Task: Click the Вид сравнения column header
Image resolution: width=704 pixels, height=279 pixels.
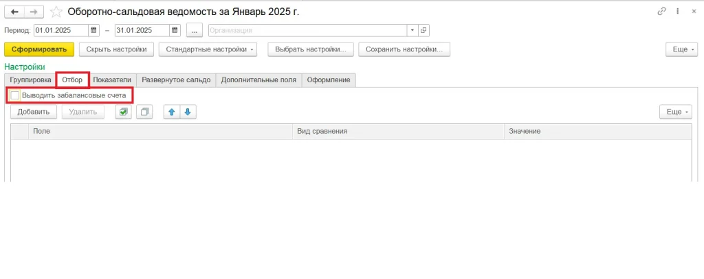Action: pos(398,131)
